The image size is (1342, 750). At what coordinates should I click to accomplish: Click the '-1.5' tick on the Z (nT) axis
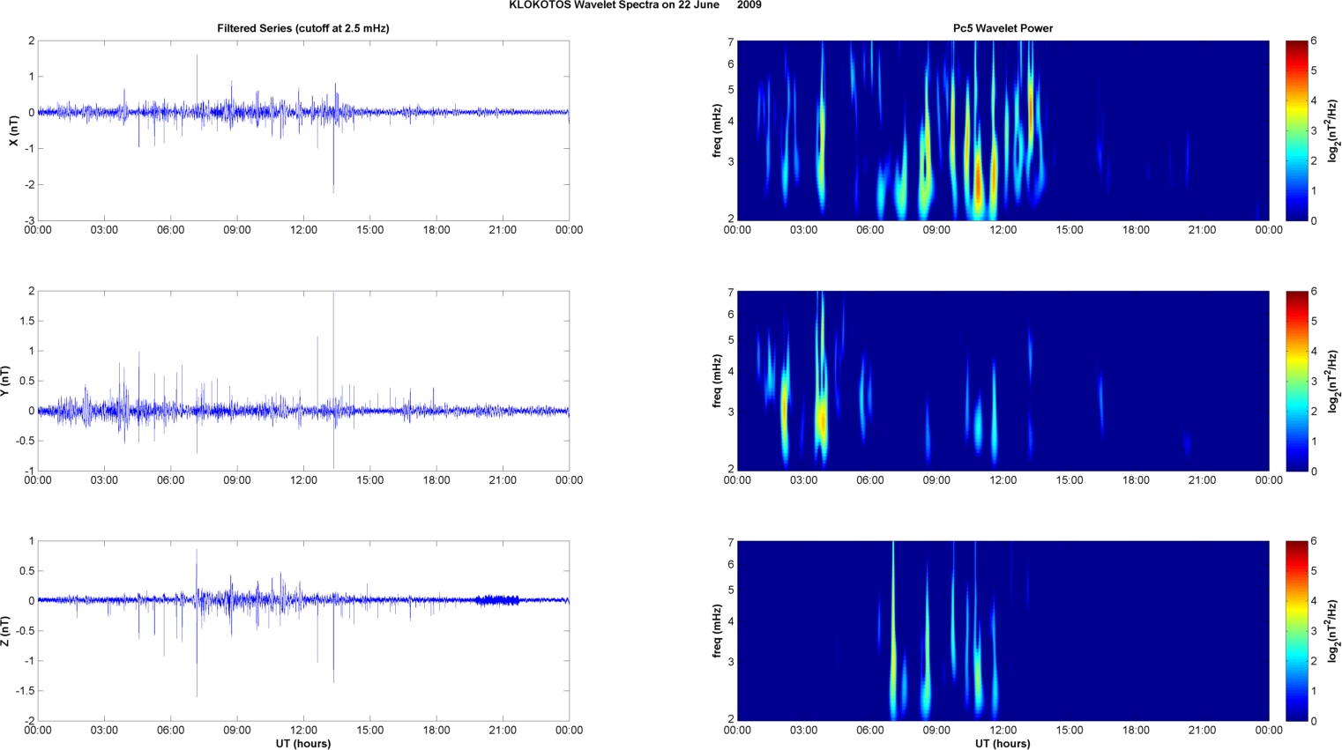click(x=25, y=691)
